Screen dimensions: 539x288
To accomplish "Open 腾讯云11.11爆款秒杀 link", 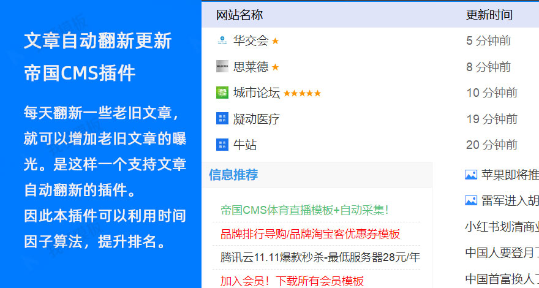I will pos(320,257).
